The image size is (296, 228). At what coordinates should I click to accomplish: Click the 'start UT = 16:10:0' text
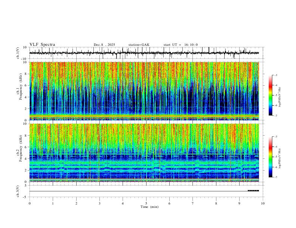[x=181, y=45]
